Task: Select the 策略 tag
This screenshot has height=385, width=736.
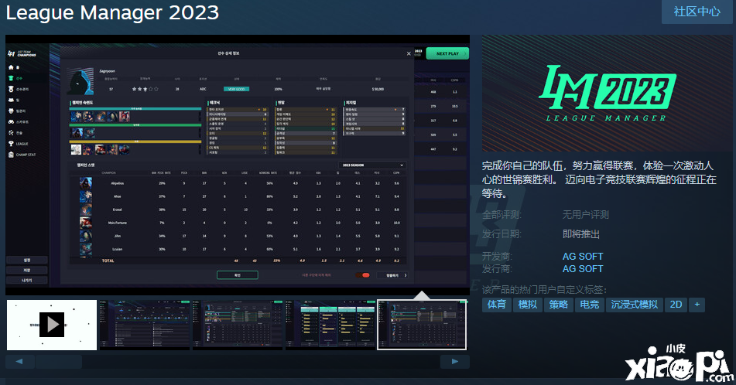Action: (559, 305)
